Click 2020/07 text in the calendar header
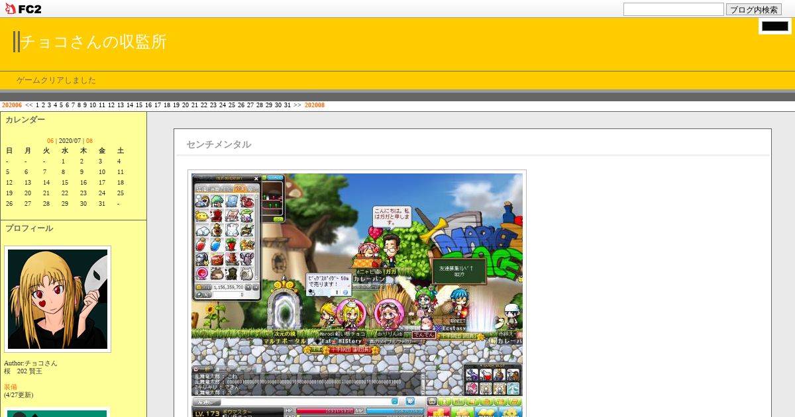The image size is (795, 417). coord(70,141)
